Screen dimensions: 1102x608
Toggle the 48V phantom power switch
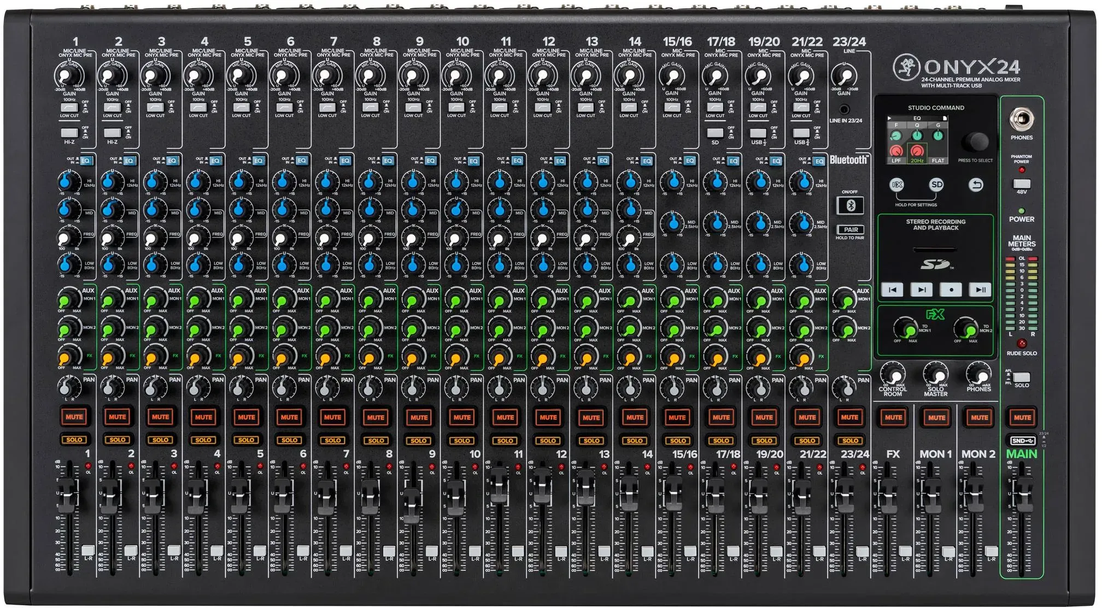1021,184
